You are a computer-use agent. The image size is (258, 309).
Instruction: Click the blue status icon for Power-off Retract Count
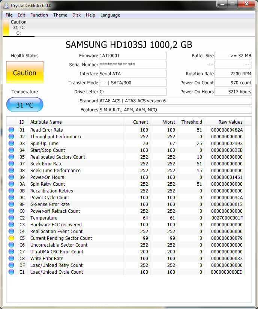click(x=11, y=211)
